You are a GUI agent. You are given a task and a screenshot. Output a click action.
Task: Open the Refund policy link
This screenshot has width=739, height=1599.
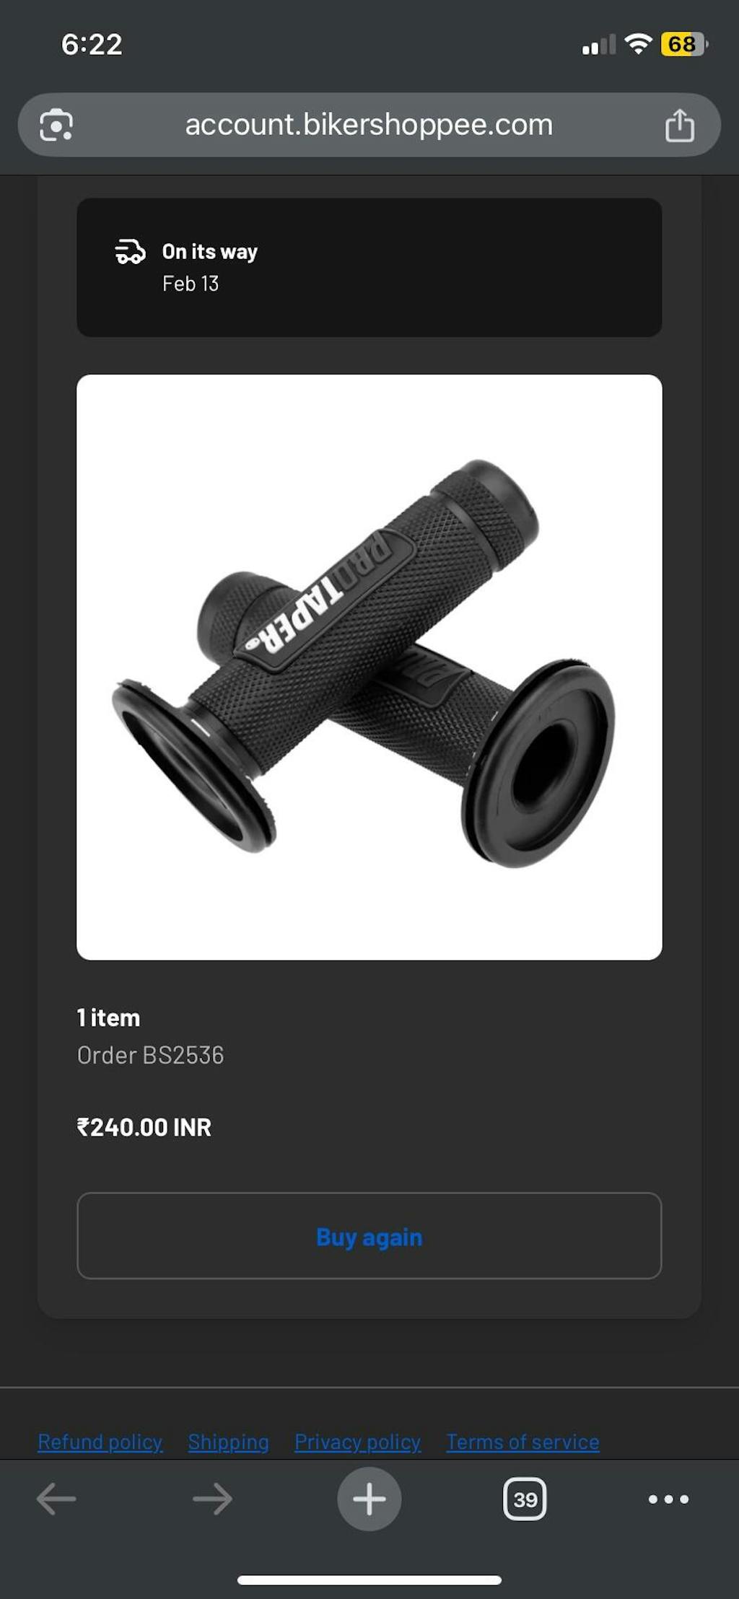click(100, 1441)
